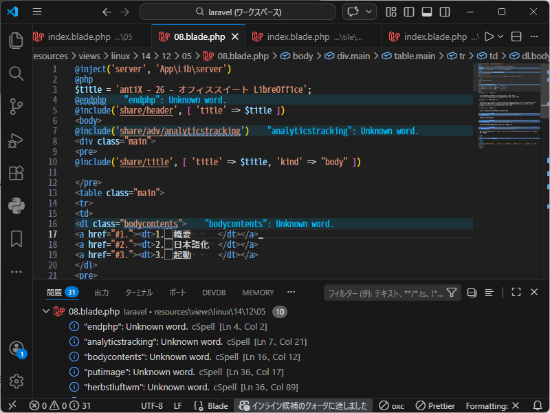550x413 pixels.
Task: Open the Python panel in activity bar
Action: pyautogui.click(x=16, y=205)
